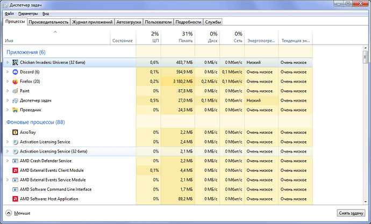
Task: Expand the Discord (6) process group
Action: [x=8, y=72]
